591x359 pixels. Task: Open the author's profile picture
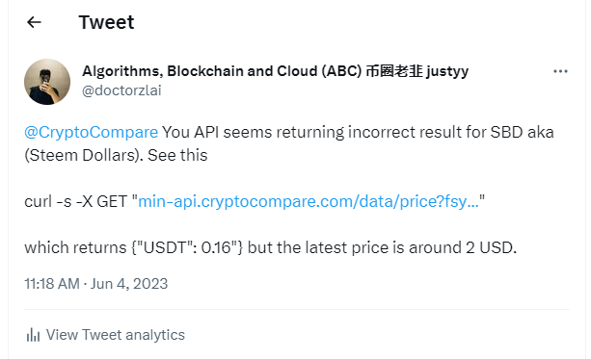[47, 82]
